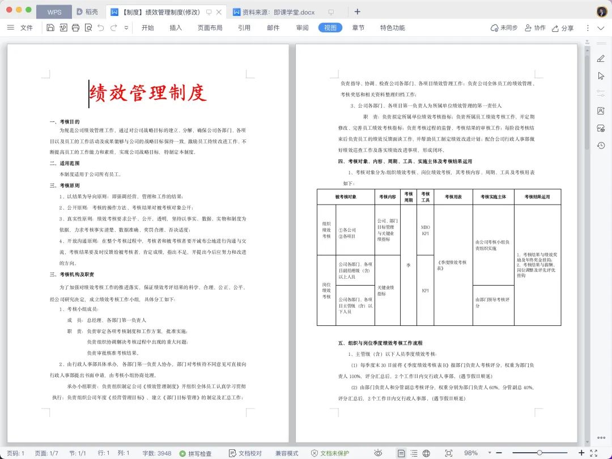Viewport: 612px width, 459px height.
Task: Open the 章节 ribbon tab
Action: [x=358, y=28]
